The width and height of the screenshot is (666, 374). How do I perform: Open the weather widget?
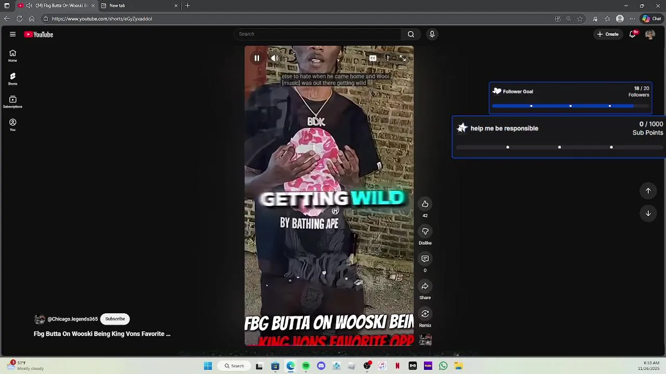click(25, 366)
